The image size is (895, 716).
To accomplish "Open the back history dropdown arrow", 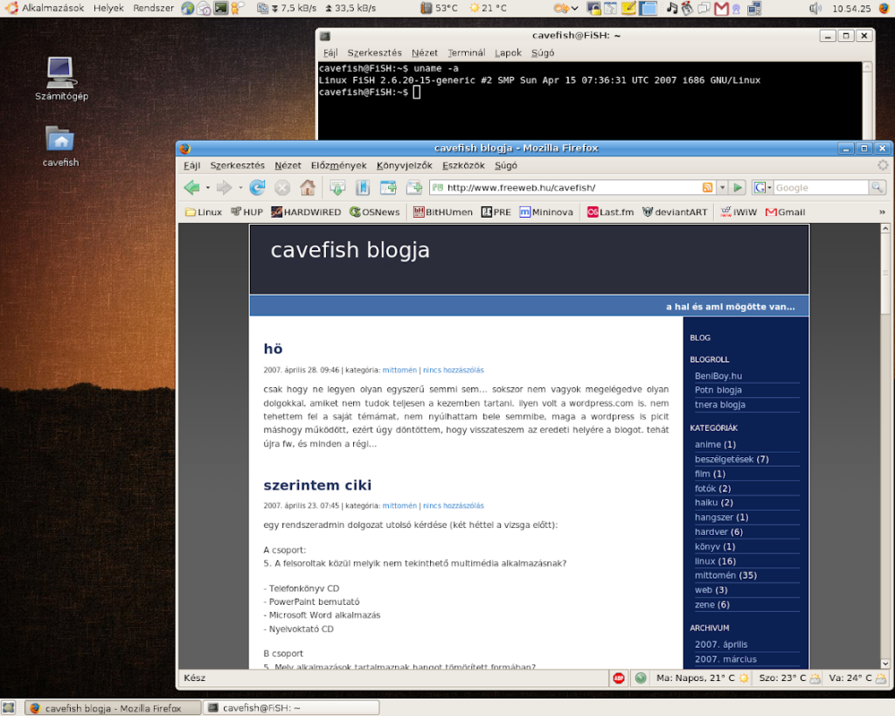I will (x=208, y=188).
